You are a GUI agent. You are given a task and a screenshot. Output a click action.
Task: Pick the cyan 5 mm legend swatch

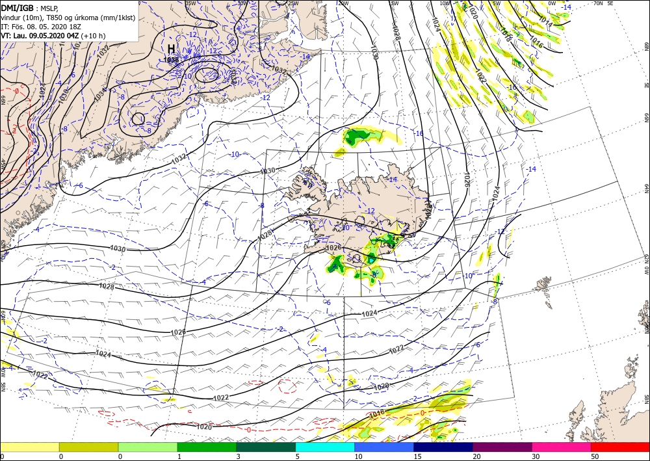[325, 447]
